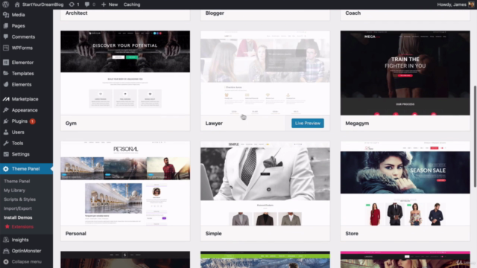
Task: Click the Megagym demo title text
Action: point(357,124)
